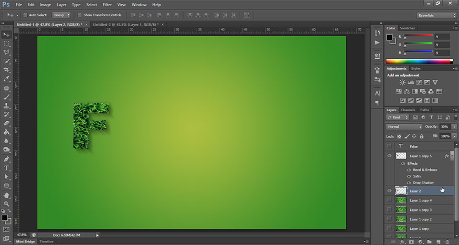The width and height of the screenshot is (459, 245).
Task: Select the Layer 1 copy 3 thumbnail
Action: click(401, 209)
